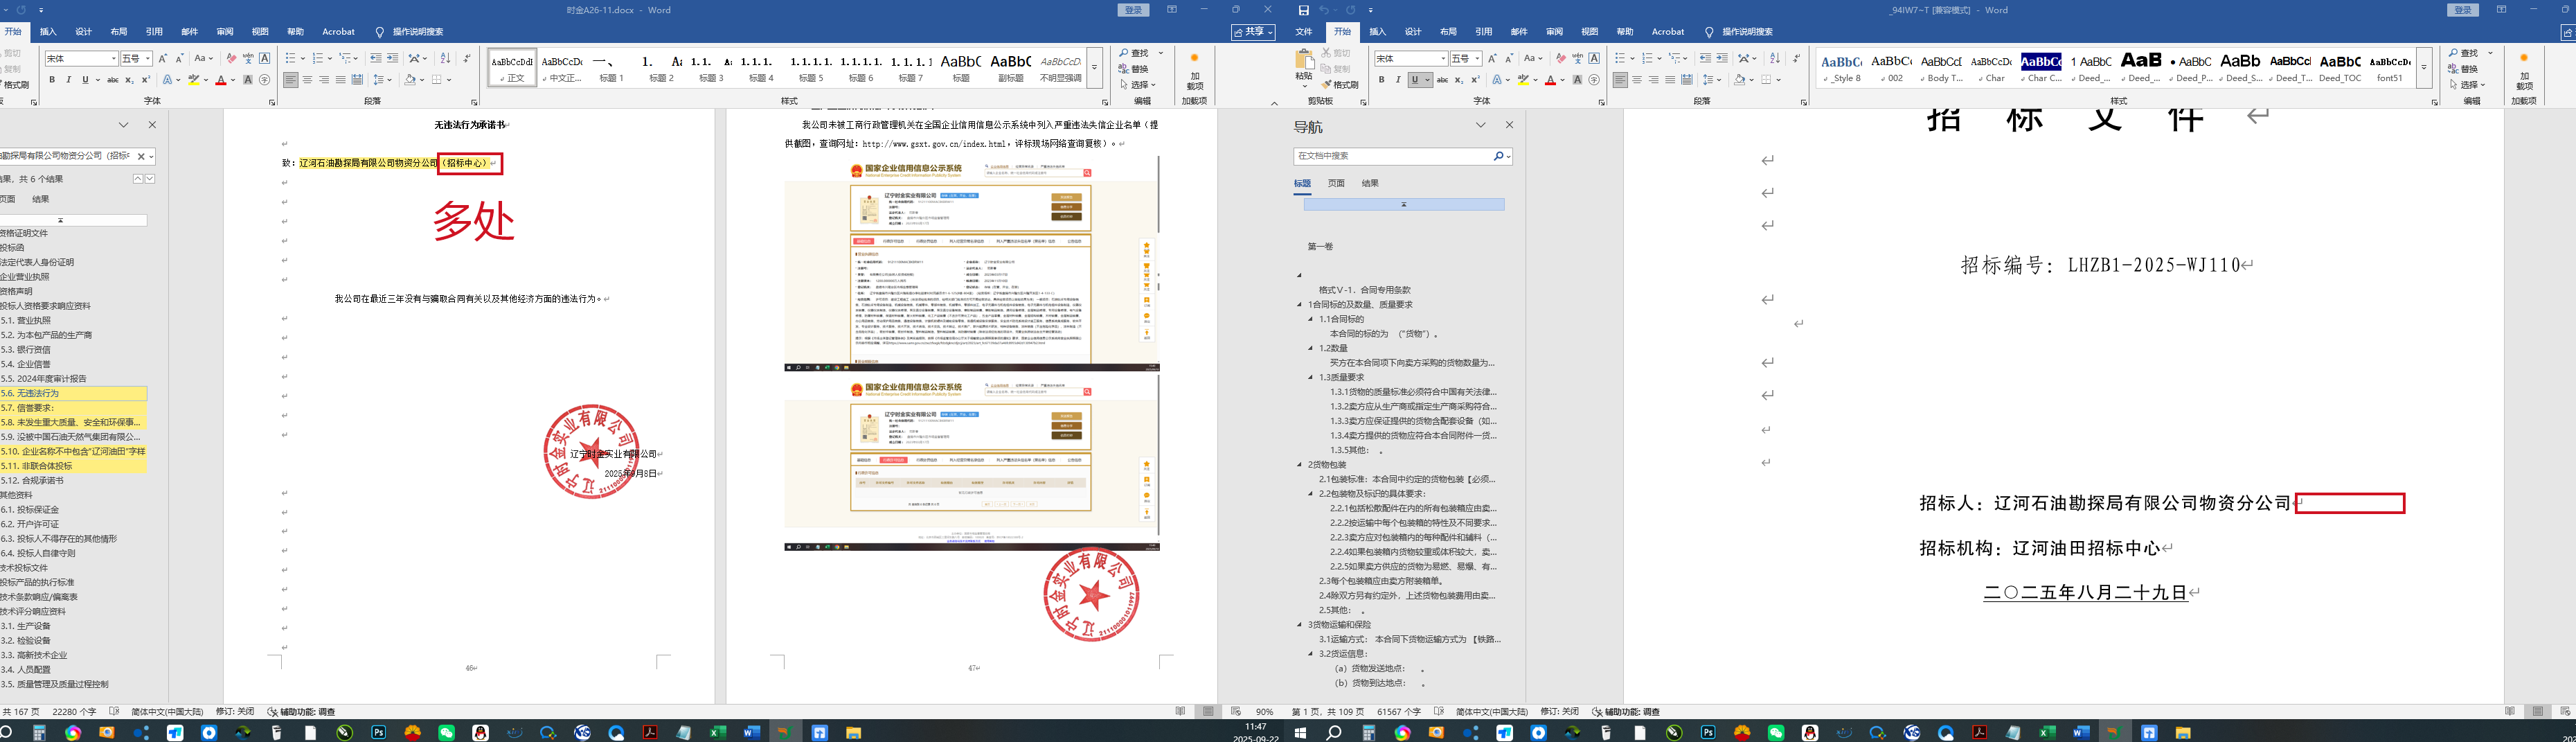Screen dimensions: 2576x742
Task: Open the bullets dropdown arrow in 时金A26-11 window
Action: coord(302,58)
